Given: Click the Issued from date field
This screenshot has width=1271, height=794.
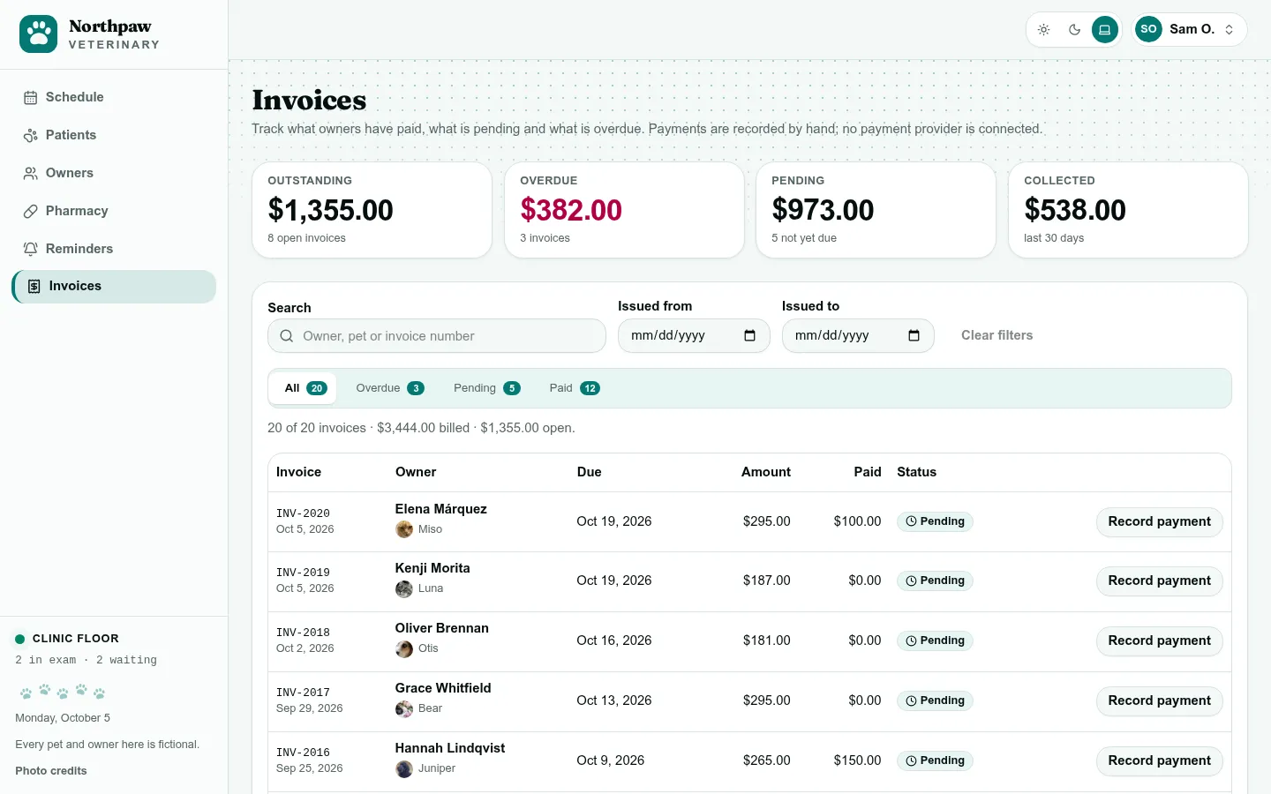Looking at the screenshot, I should click(694, 335).
